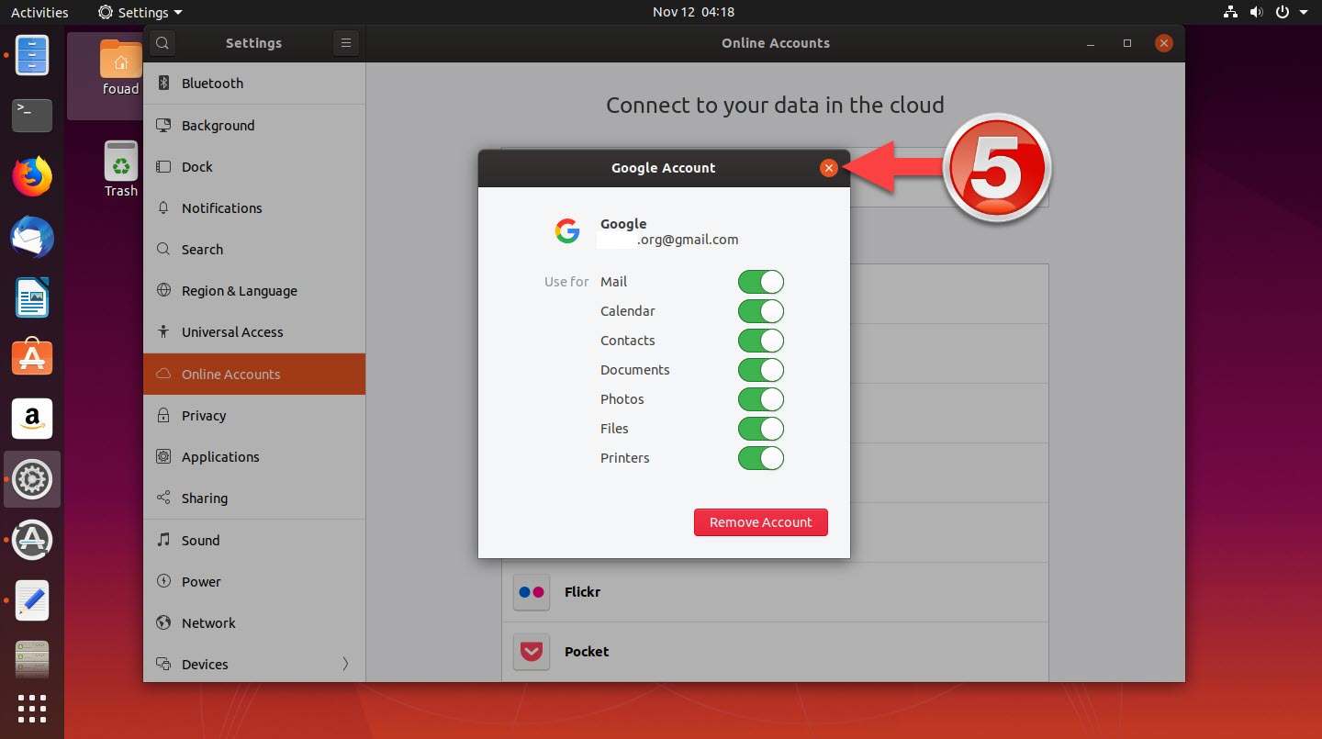Screen dimensions: 1322x739
Task: Select the Flickr account row
Action: (775, 592)
